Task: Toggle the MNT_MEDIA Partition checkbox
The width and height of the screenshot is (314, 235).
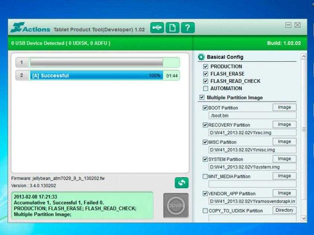Action: coord(205,177)
